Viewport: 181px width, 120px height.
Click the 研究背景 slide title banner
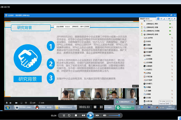pyautogui.click(x=25, y=28)
